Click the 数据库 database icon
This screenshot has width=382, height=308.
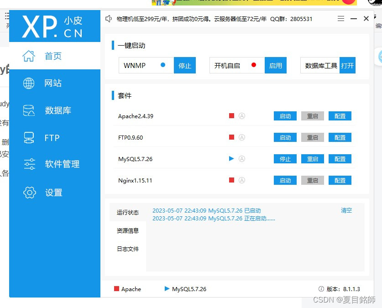29,110
